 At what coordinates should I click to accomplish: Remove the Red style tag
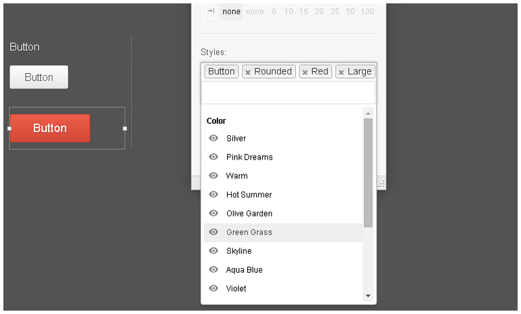305,72
